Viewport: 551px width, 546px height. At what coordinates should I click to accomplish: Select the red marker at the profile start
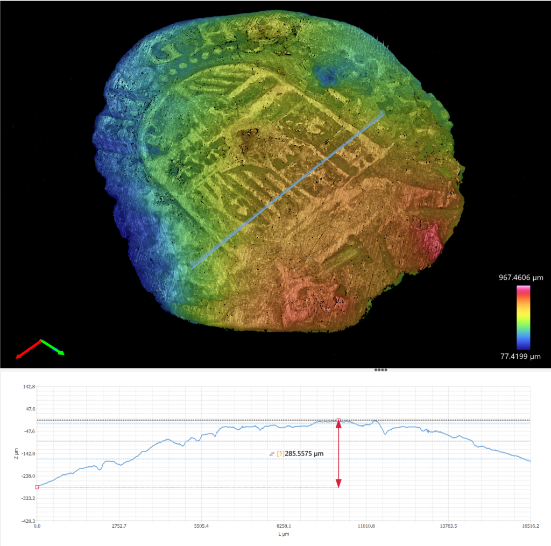click(37, 487)
